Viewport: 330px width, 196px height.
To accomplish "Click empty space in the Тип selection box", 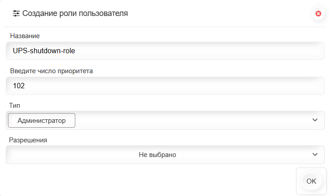I will [190, 120].
